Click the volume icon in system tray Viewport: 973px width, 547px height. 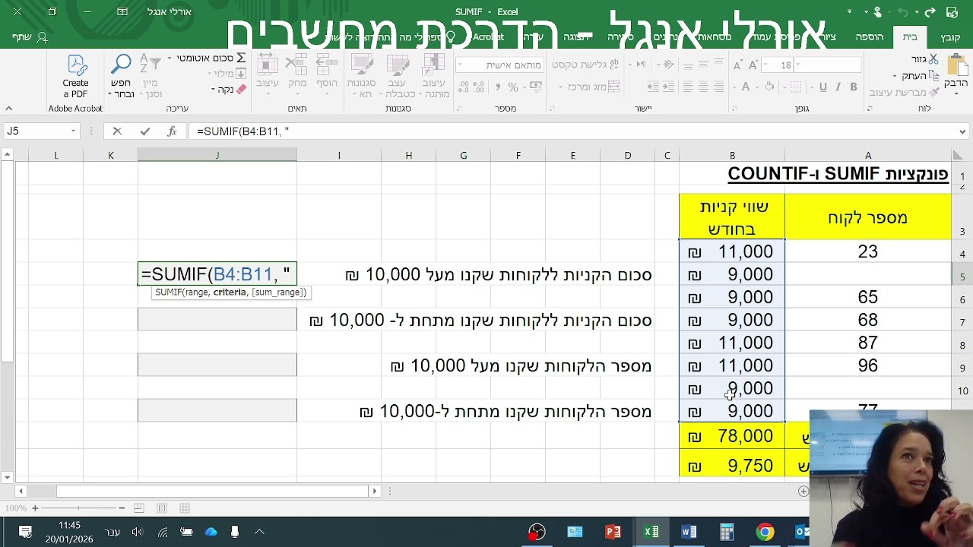coord(137,532)
